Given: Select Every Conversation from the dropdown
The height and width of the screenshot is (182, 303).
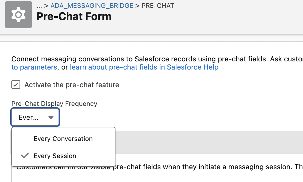Looking at the screenshot, I should (63, 139).
